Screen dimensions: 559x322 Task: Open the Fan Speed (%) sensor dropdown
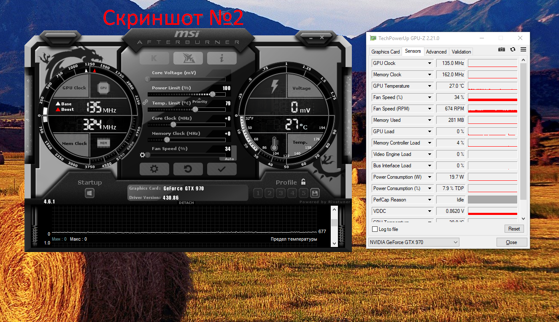430,97
